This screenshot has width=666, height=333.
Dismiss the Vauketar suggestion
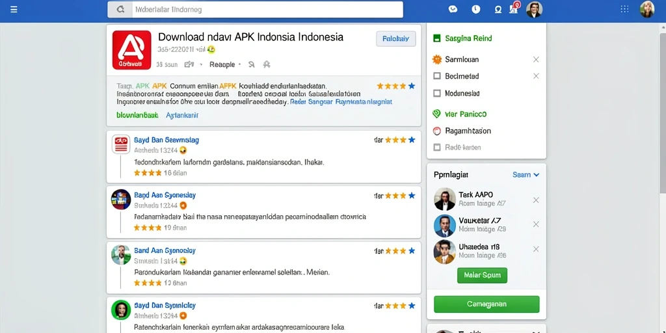click(536, 224)
